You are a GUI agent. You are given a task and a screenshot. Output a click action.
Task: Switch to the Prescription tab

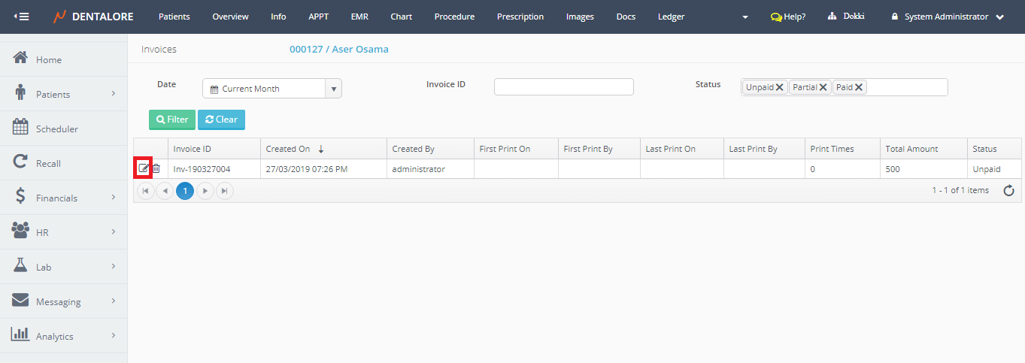tap(520, 17)
